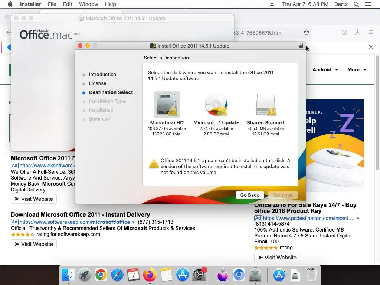The height and width of the screenshot is (285, 380).
Task: Click the Firefox address bar URL
Action: pyautogui.click(x=258, y=33)
